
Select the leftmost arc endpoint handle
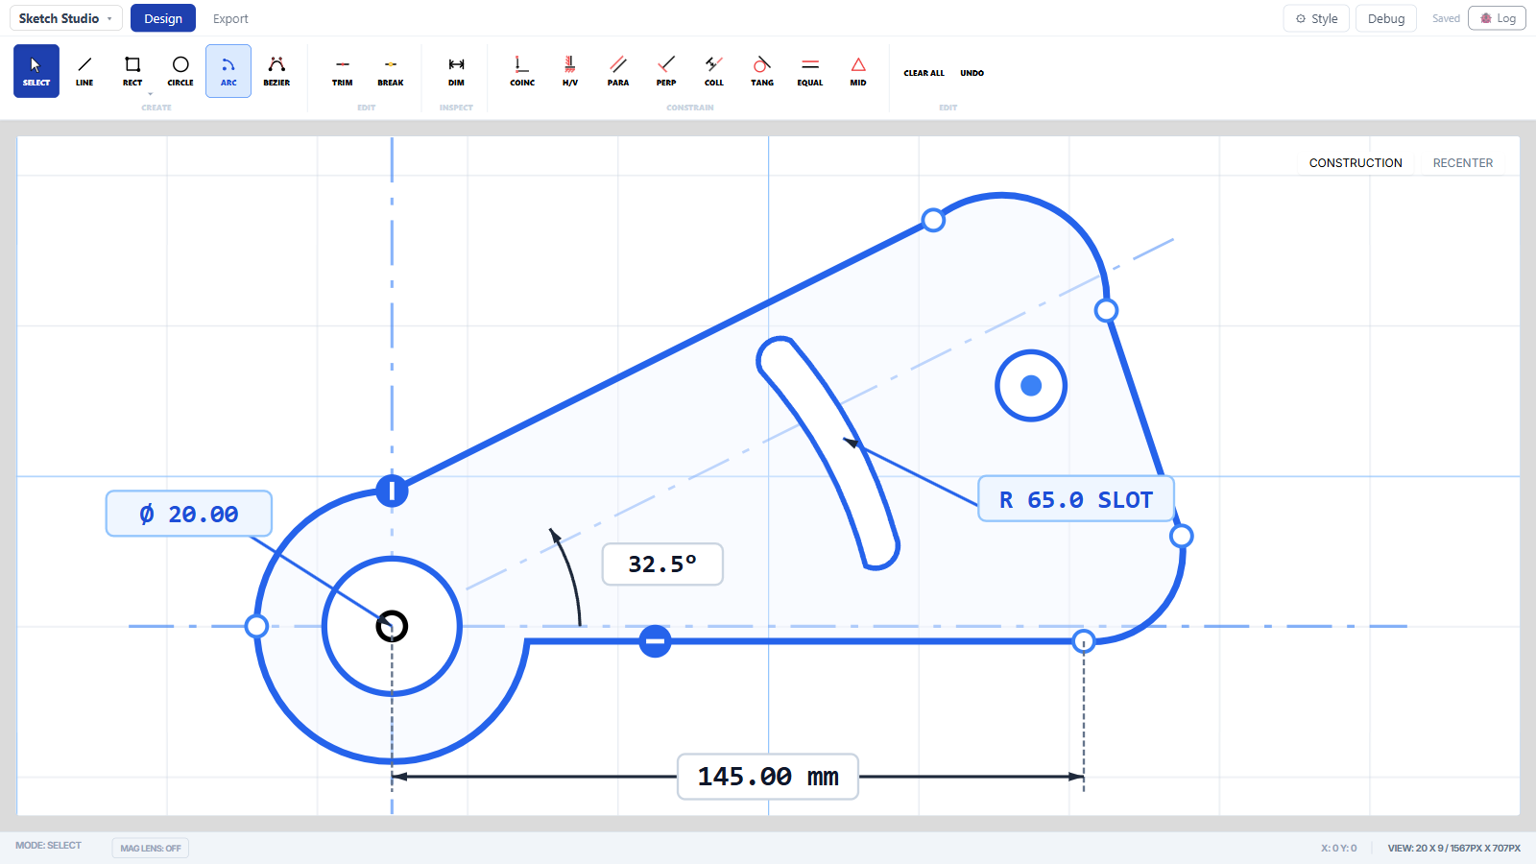(256, 626)
